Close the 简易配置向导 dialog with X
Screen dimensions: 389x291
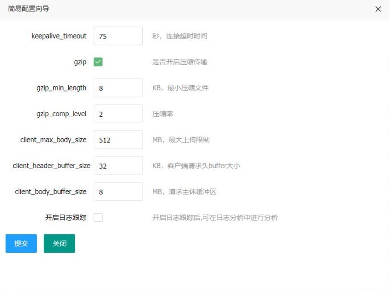click(x=378, y=9)
